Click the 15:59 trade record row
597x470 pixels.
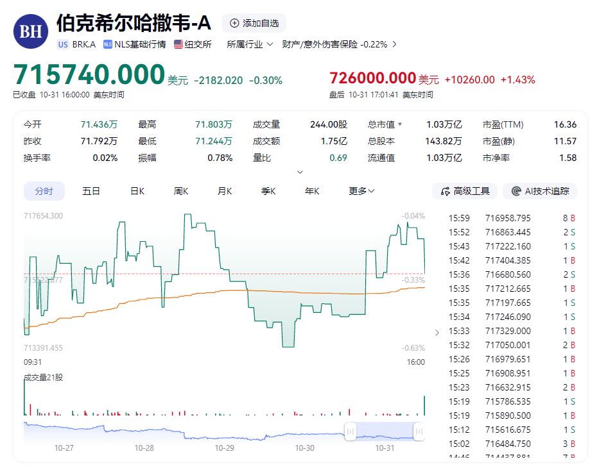(512, 218)
